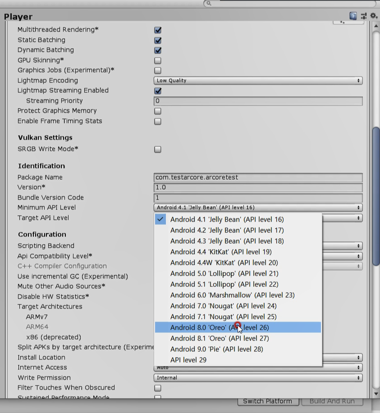
Task: Click the Disable HW Statistics label
Action: click(53, 297)
